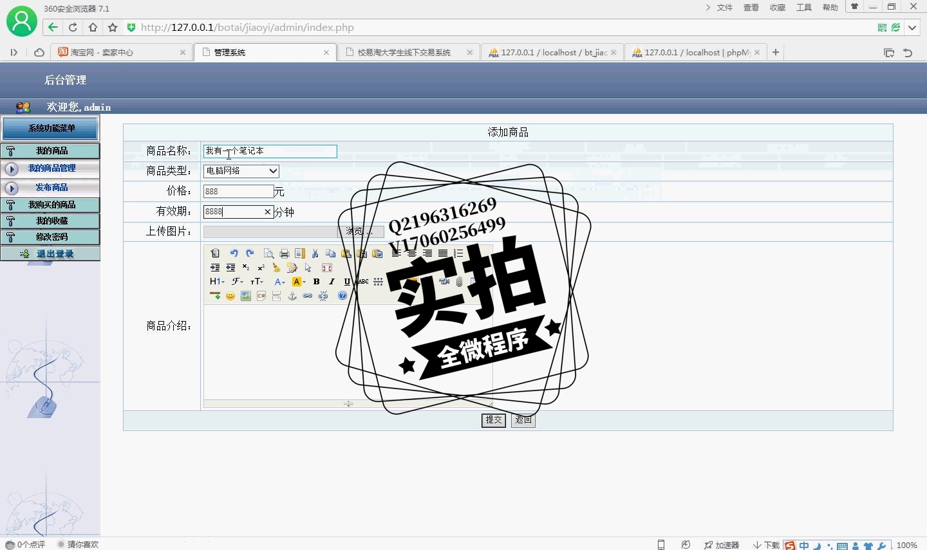Click the editor's Print icon

(285, 253)
